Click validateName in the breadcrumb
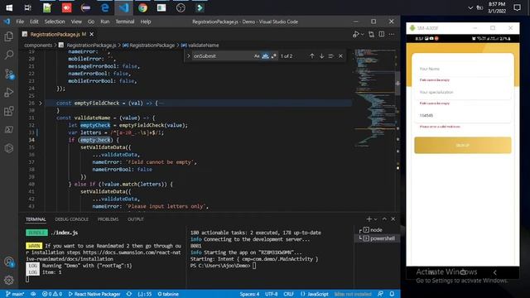This screenshot has height=298, width=530. 203,46
